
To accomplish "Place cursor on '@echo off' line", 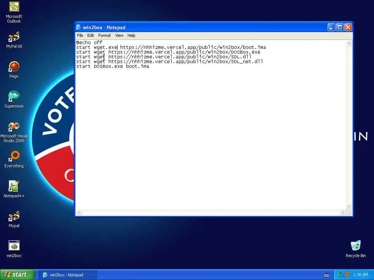I will click(89, 42).
